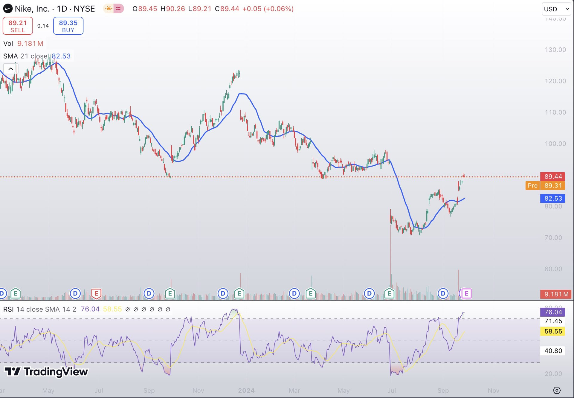Click the close value C89.44
The width and height of the screenshot is (574, 398).
[227, 9]
